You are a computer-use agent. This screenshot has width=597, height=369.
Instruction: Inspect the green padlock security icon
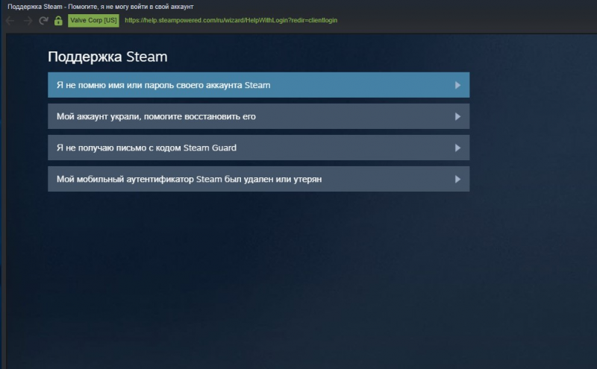point(58,21)
